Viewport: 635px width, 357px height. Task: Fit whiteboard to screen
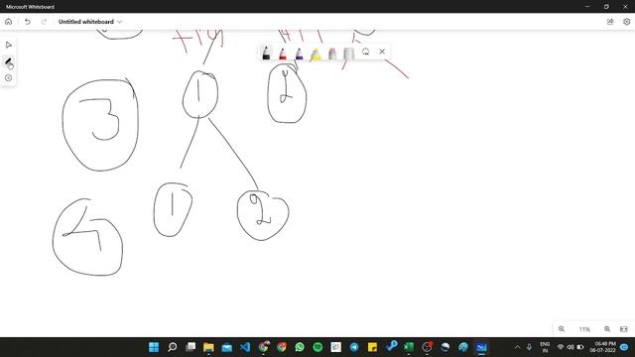624,329
